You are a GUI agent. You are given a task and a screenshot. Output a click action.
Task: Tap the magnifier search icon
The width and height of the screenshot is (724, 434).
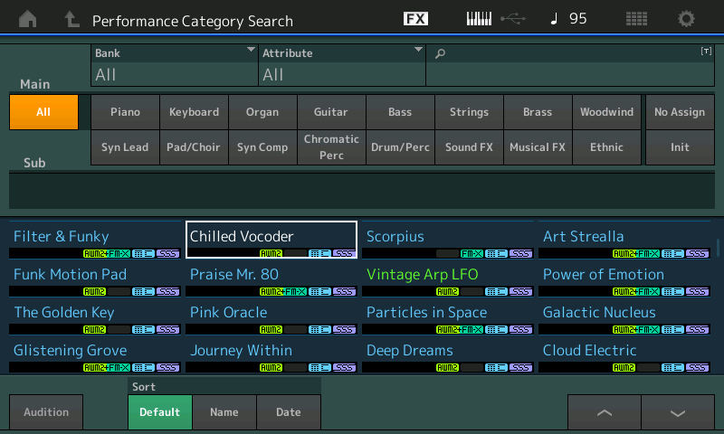point(440,53)
